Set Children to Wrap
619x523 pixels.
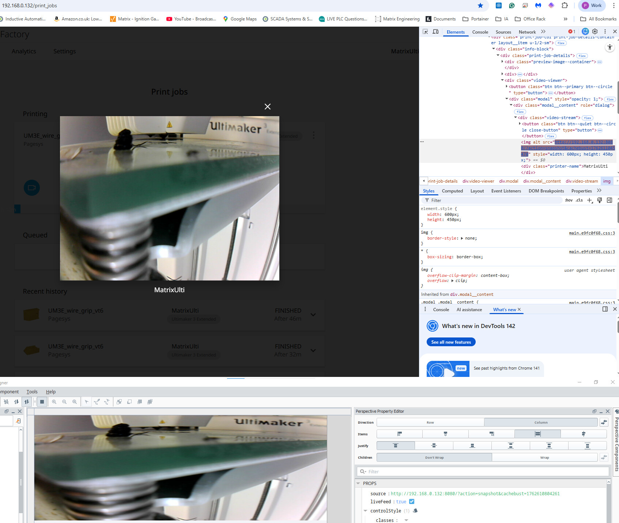click(544, 458)
